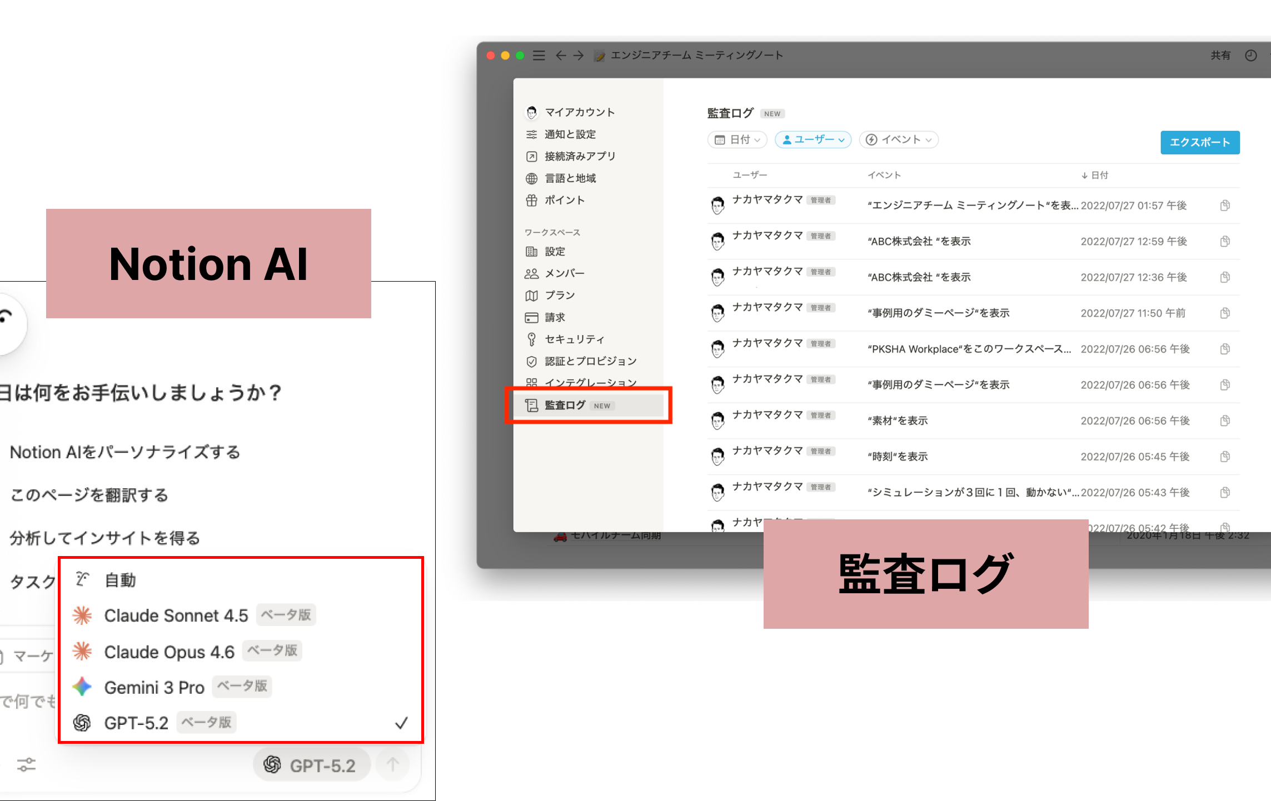Select Claude Sonnet 4.5 model
Image resolution: width=1271 pixels, height=801 pixels.
(x=176, y=615)
